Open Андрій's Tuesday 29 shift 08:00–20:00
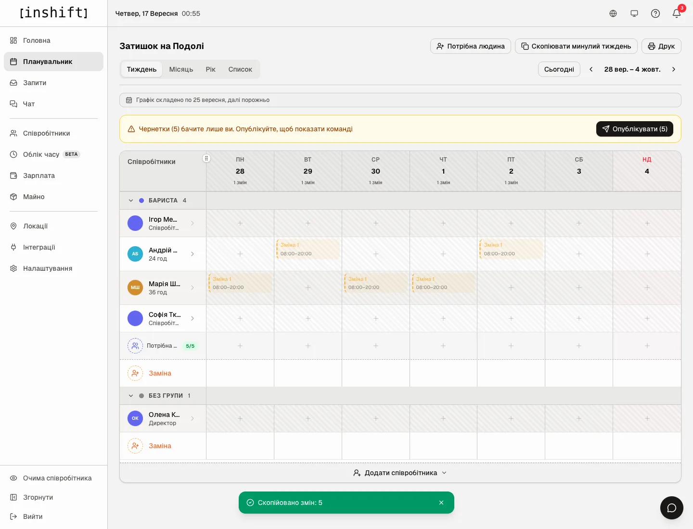The width and height of the screenshot is (693, 529). 308,249
